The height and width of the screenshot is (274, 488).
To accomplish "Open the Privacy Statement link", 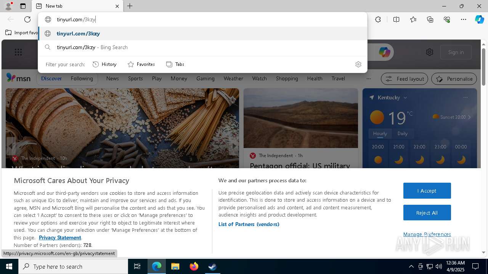I will tap(60, 237).
